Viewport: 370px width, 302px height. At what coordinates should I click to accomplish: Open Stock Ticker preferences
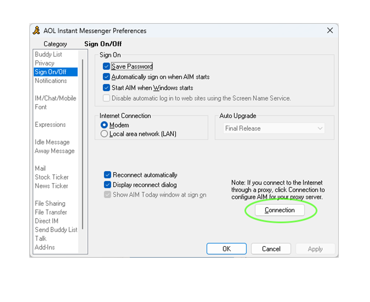(52, 177)
